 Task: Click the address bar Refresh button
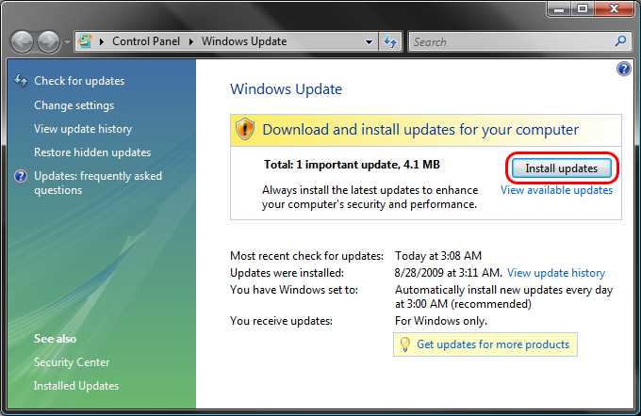pyautogui.click(x=390, y=41)
